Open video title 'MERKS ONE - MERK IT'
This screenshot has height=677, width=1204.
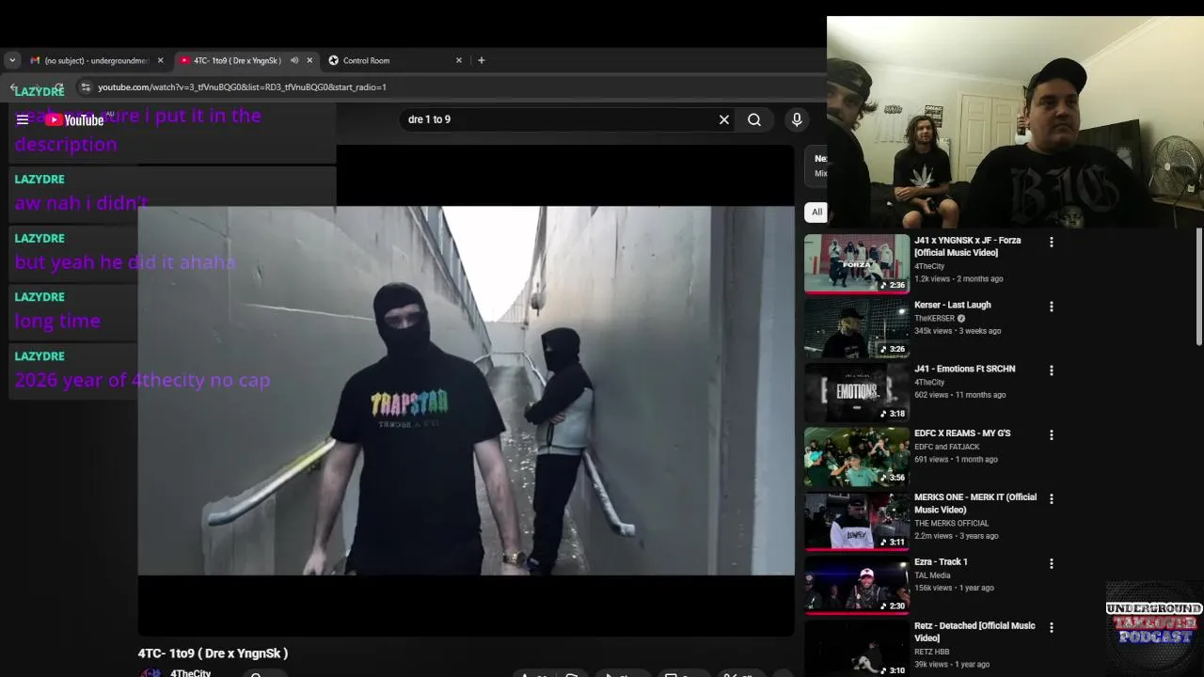click(x=975, y=503)
